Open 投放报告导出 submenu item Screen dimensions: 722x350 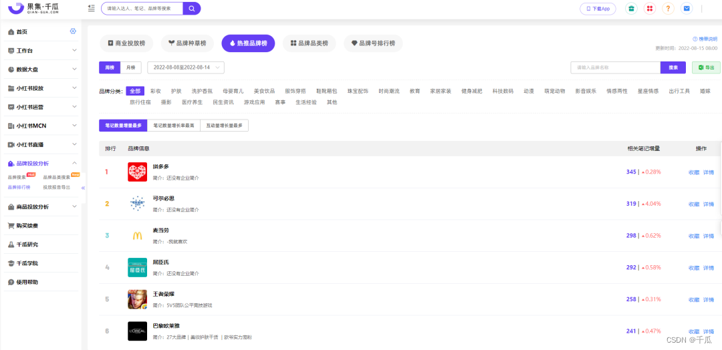tap(57, 187)
